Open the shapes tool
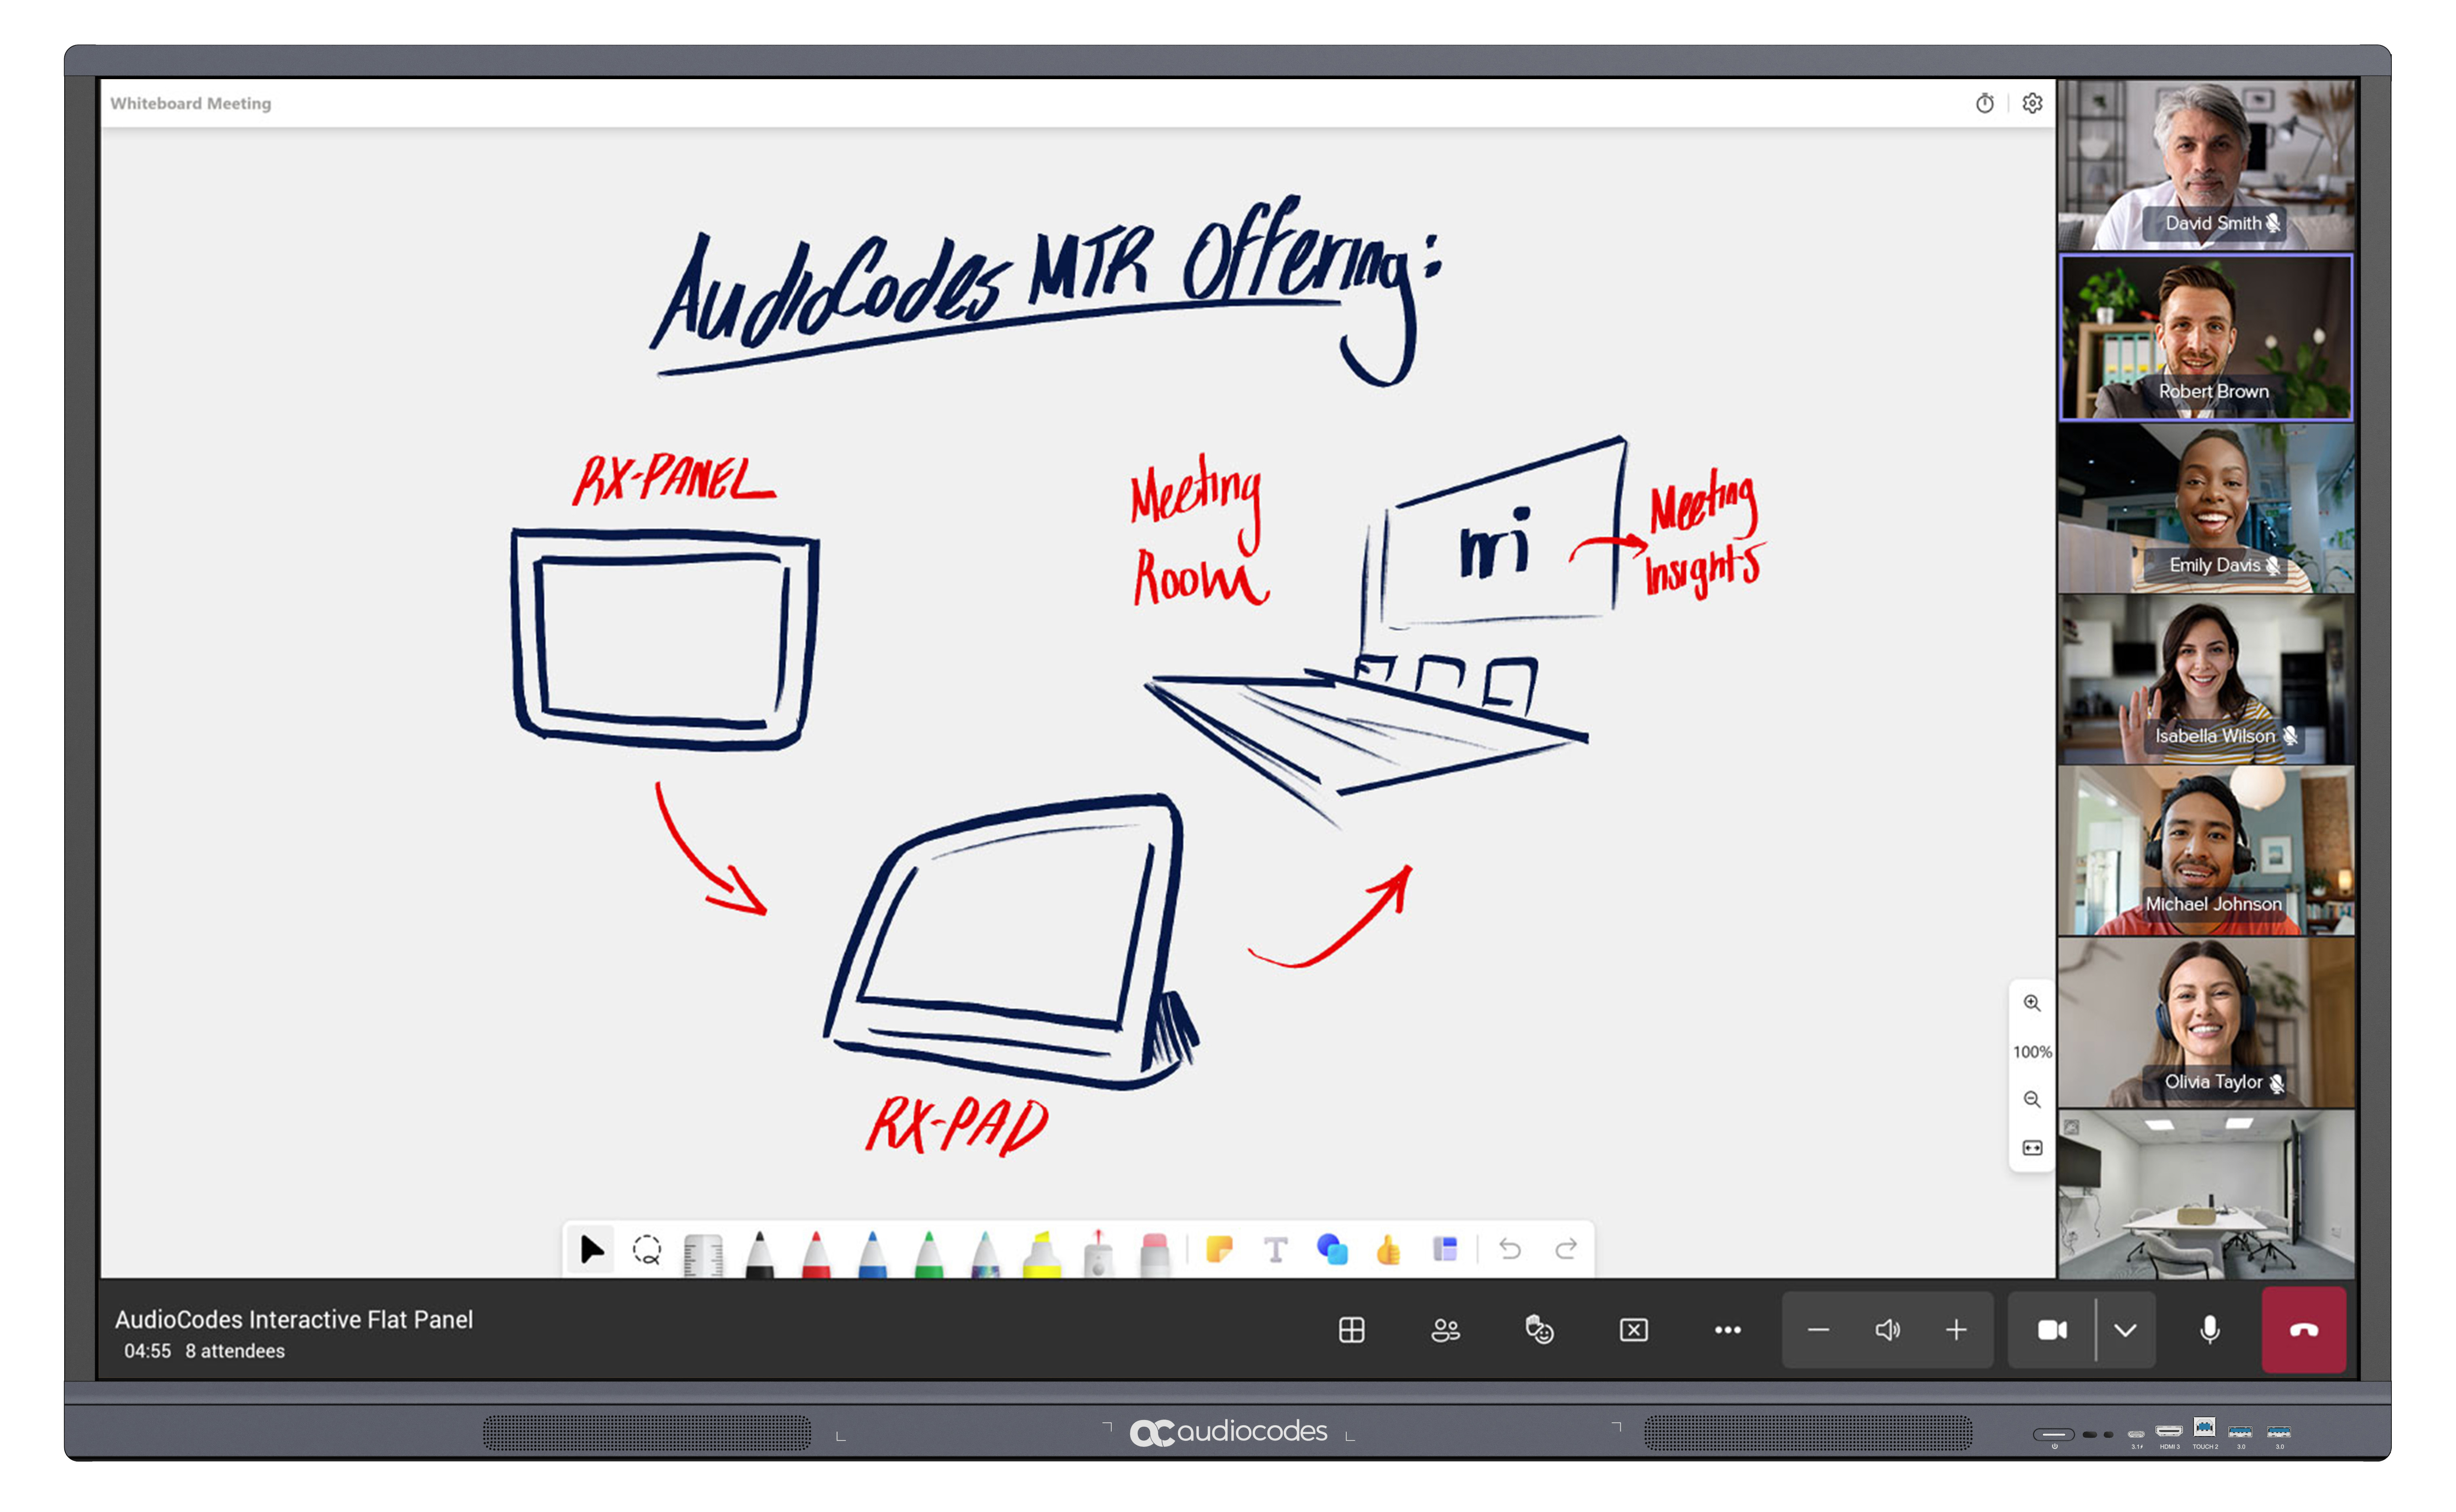This screenshot has width=2456, height=1512. click(x=1332, y=1249)
